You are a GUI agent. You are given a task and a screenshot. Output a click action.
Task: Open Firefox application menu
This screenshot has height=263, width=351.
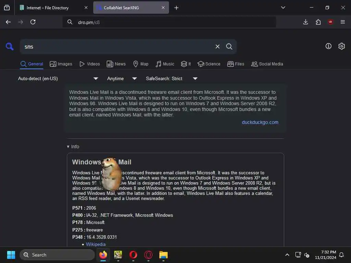click(343, 22)
